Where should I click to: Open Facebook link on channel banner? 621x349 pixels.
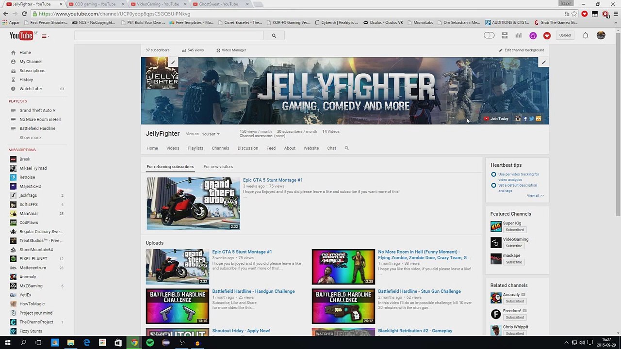click(525, 119)
